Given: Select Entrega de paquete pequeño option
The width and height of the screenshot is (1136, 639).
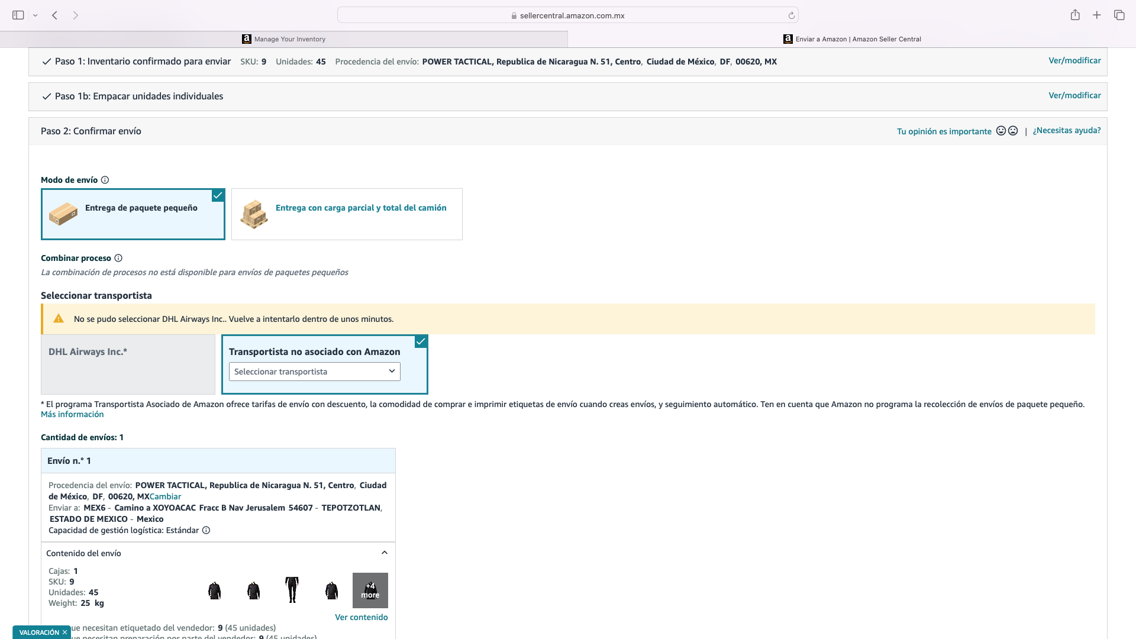Looking at the screenshot, I should click(133, 214).
